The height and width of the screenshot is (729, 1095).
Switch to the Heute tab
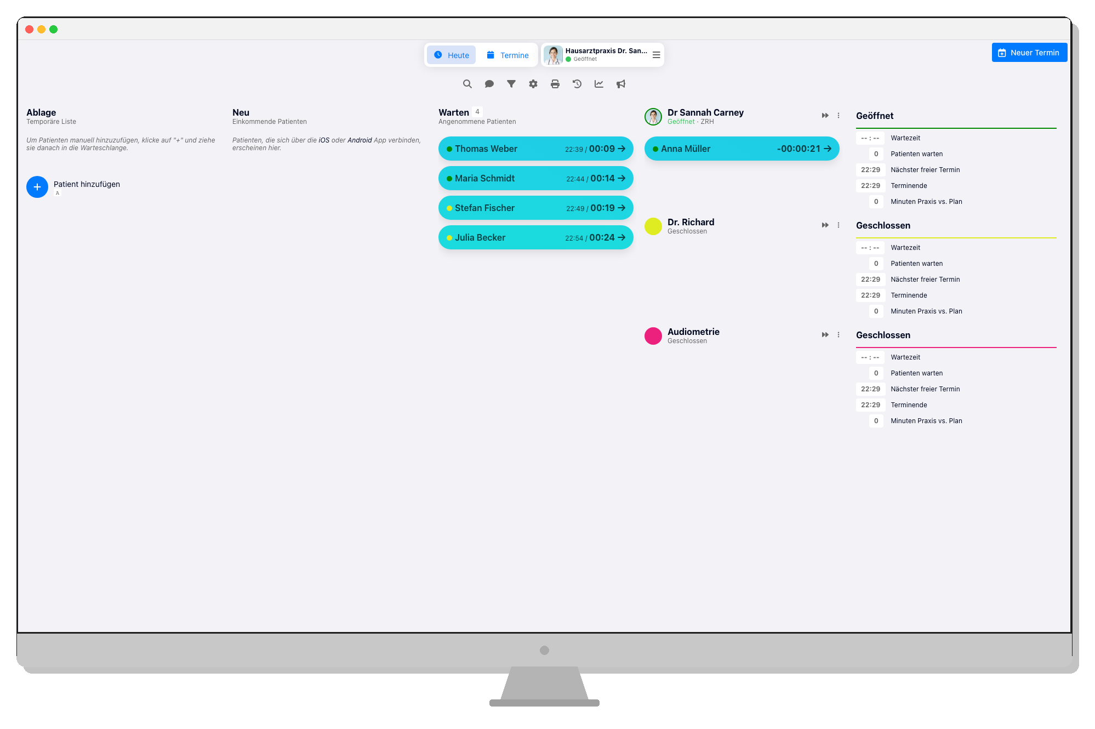coord(451,55)
